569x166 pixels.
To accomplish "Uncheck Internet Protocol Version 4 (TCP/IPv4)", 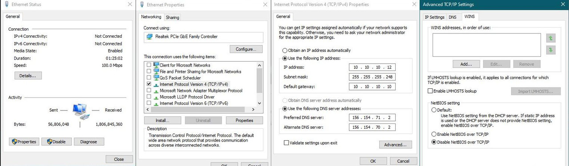I will [149, 84].
